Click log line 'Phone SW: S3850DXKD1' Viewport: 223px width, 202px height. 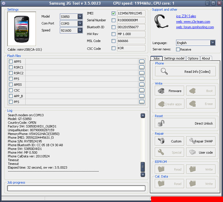(x=25, y=149)
